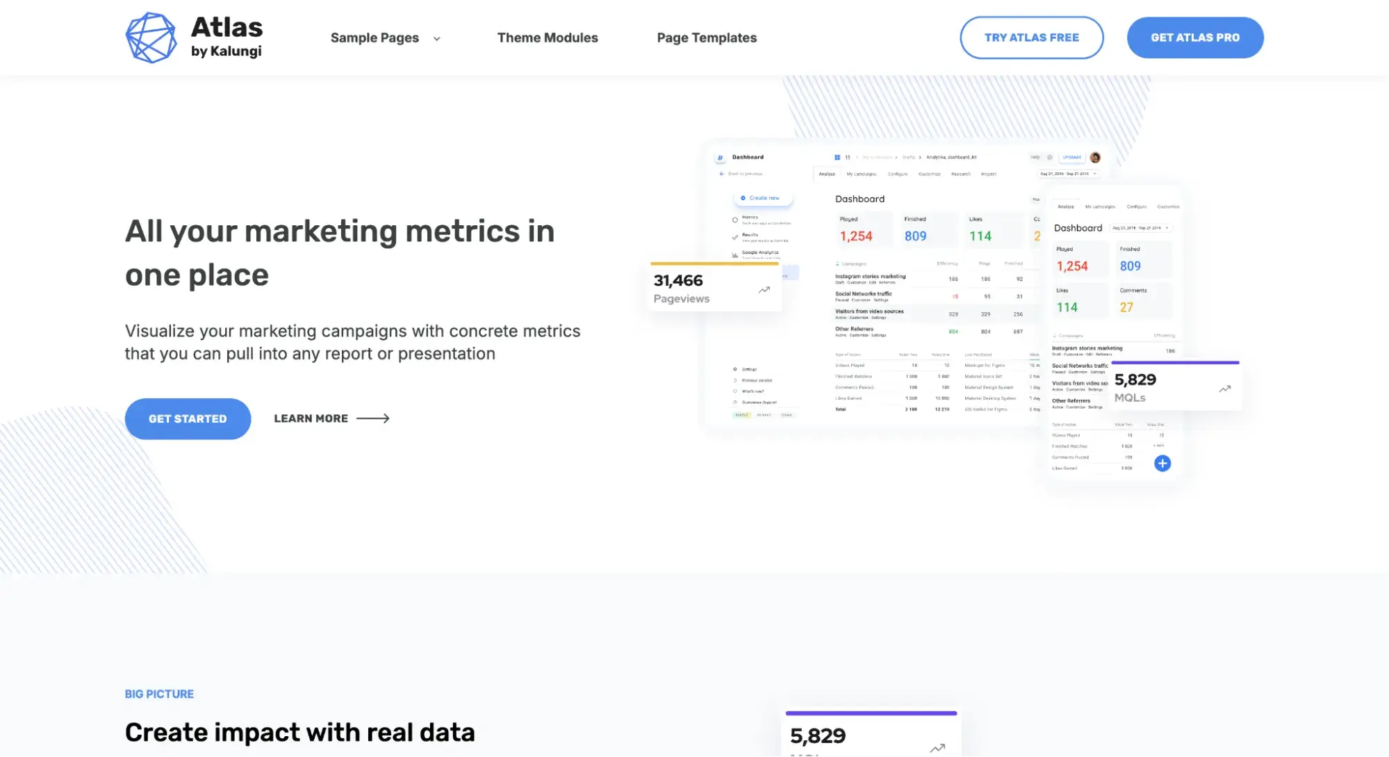Click the hero 5,829 MQLs card

(1176, 385)
